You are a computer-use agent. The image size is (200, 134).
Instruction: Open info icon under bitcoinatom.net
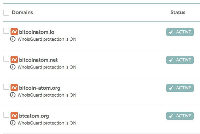click(13, 67)
